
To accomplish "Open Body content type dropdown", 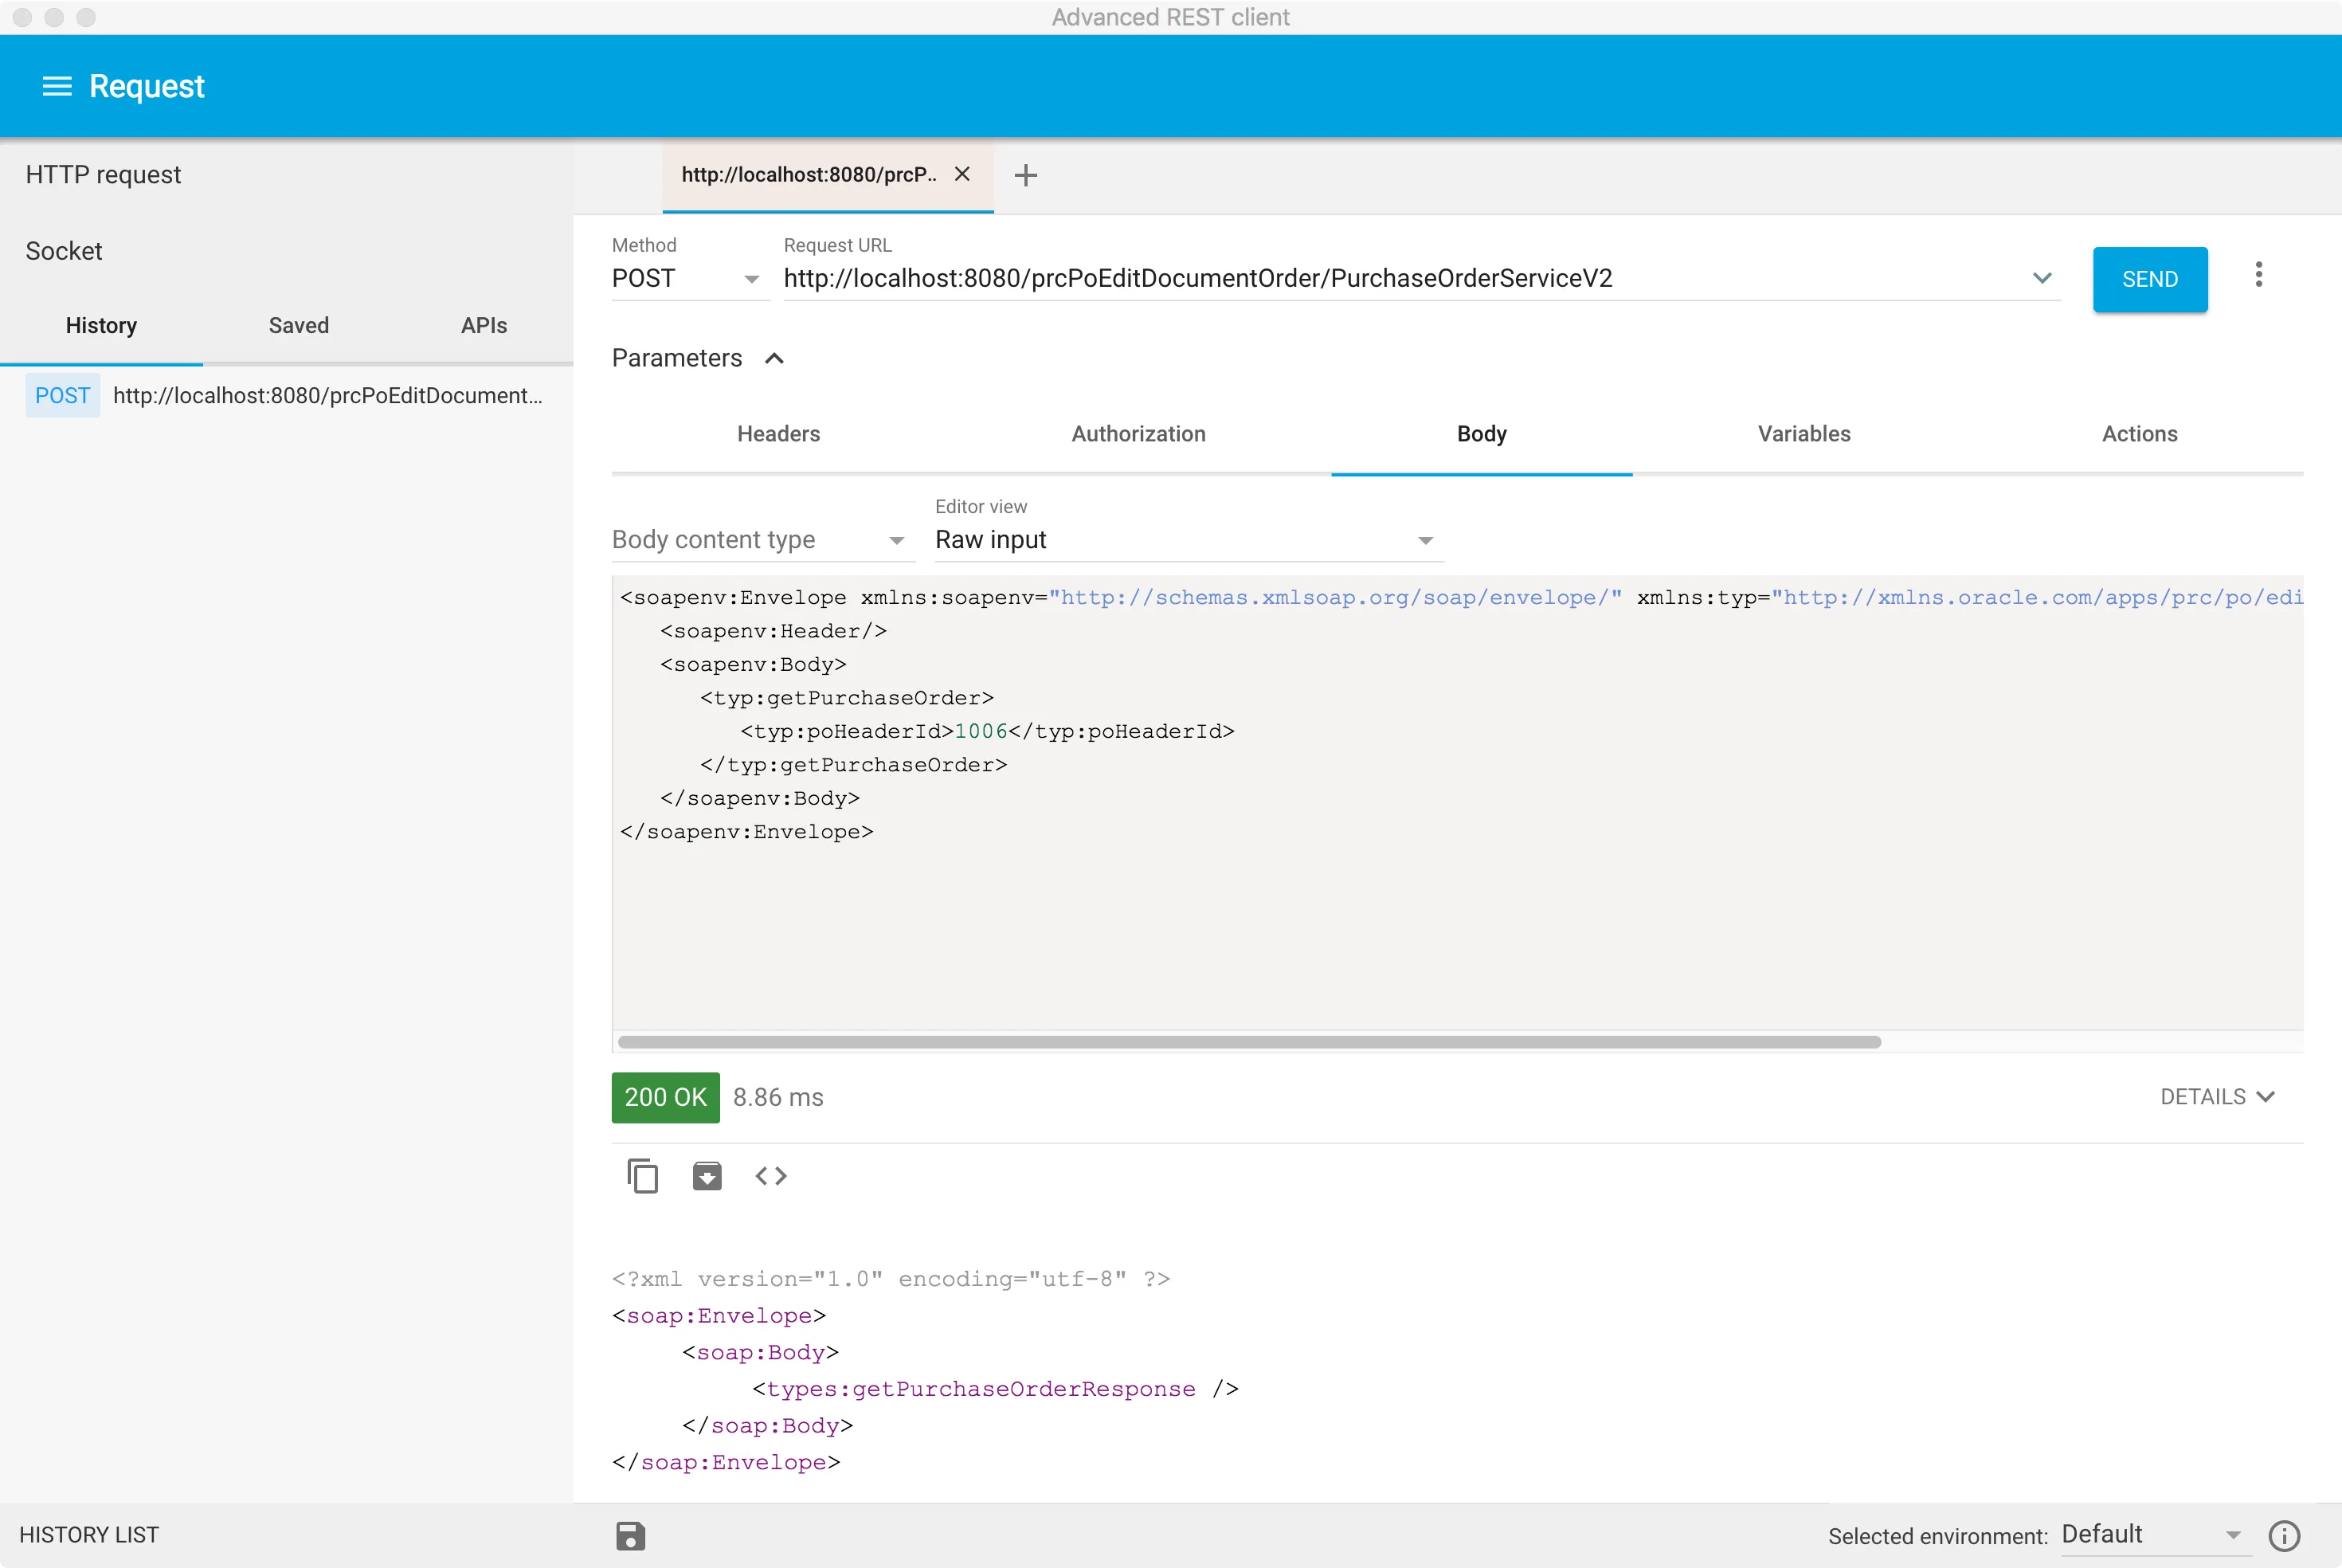I will (x=760, y=540).
